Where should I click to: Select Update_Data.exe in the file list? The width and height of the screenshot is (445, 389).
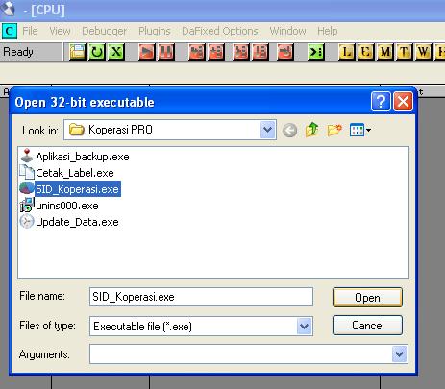coord(69,222)
